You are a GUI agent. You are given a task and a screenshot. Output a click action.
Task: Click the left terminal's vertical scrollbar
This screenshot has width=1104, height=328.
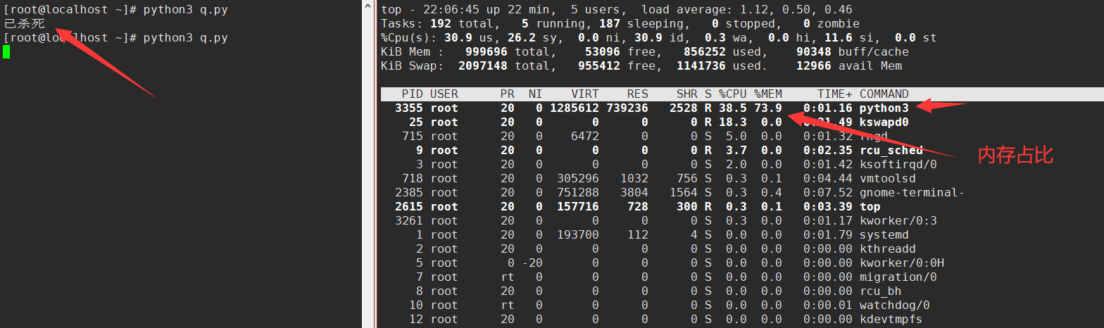368,164
